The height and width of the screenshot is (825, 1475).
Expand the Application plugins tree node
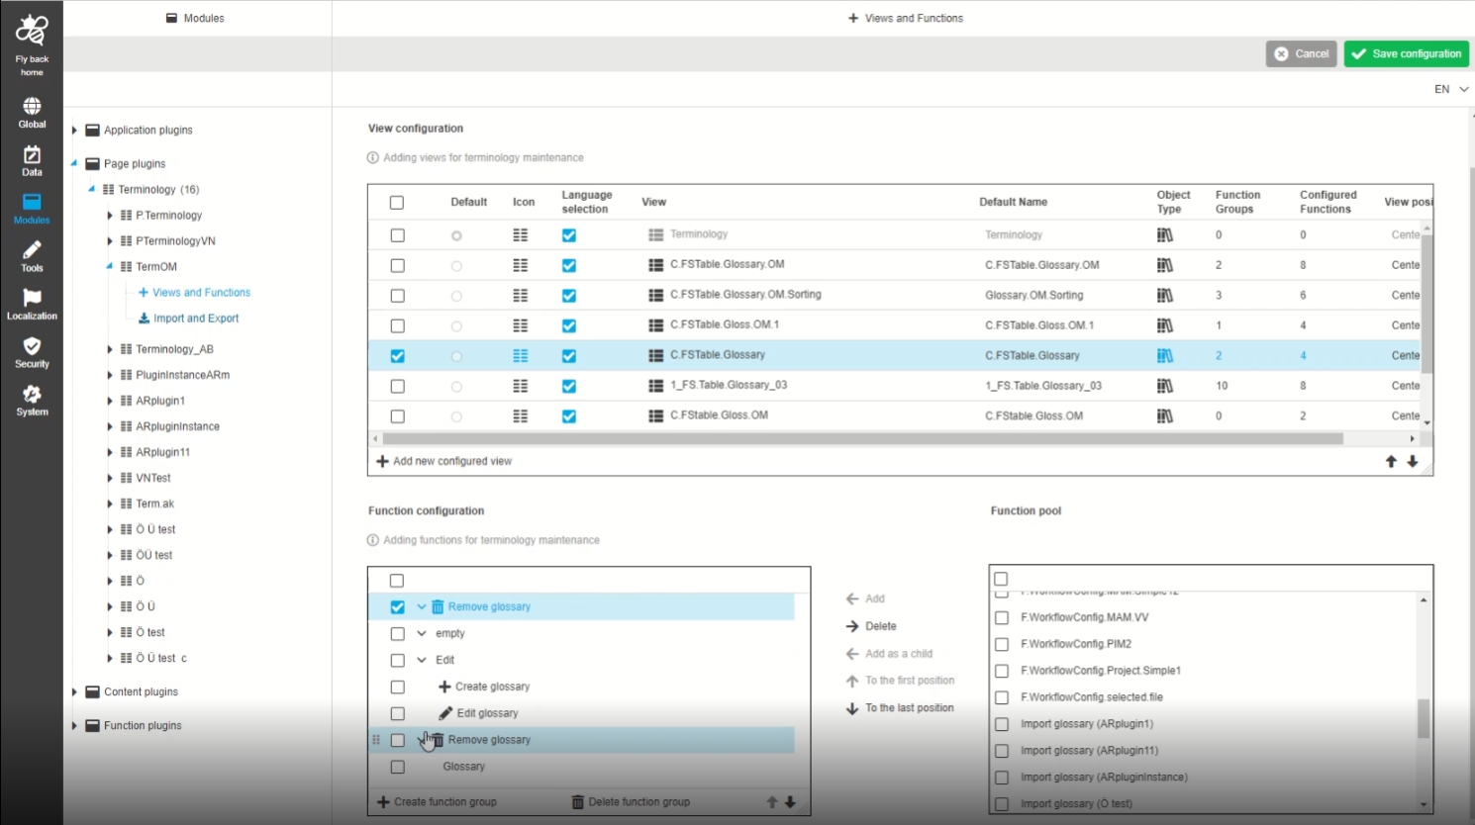[74, 131]
